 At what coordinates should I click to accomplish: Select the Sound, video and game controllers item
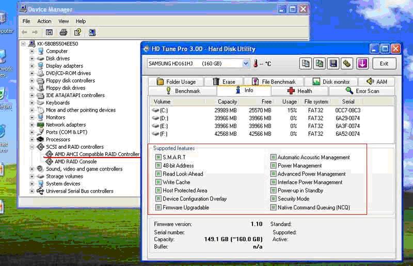[x=84, y=169]
